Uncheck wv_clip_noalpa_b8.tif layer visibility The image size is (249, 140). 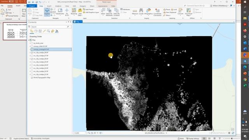point(32,52)
